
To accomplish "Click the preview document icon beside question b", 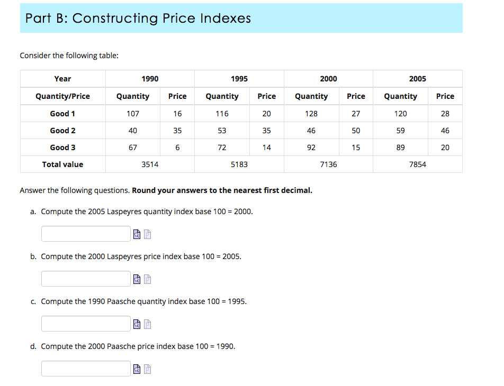I will click(137, 279).
